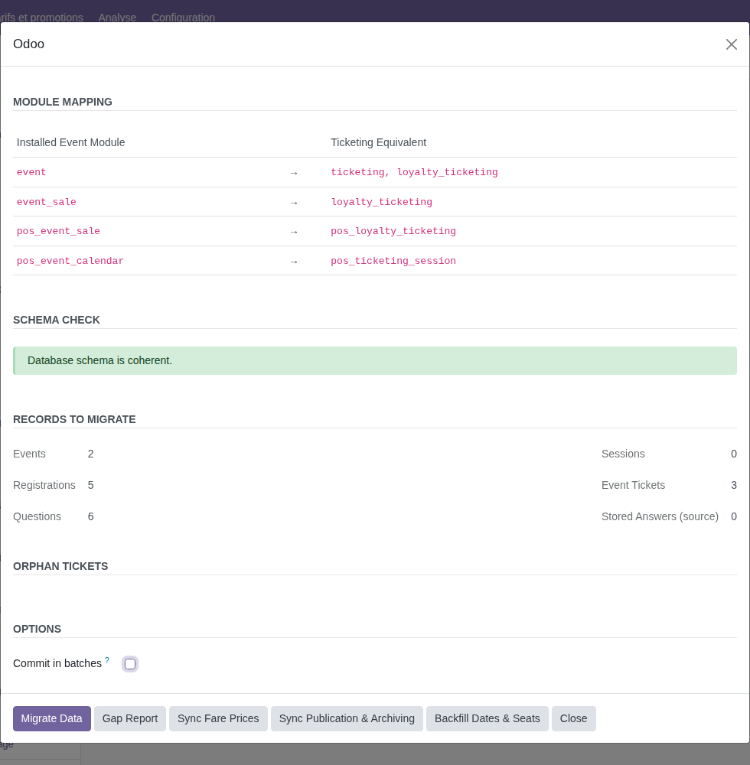Click the Odoo dialog title
Image resolution: width=750 pixels, height=765 pixels.
tap(29, 44)
